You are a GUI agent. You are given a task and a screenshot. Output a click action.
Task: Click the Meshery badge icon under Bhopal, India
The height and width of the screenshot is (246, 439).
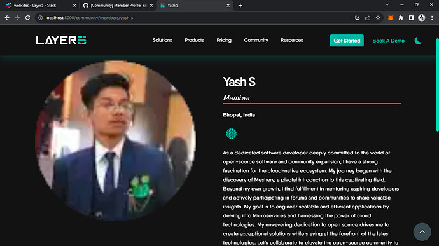(x=231, y=133)
